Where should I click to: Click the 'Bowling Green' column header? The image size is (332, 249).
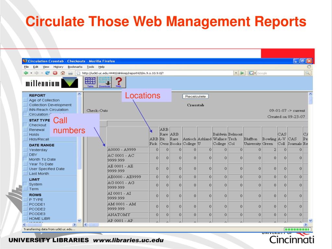(x=269, y=141)
